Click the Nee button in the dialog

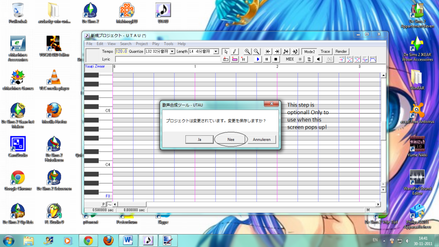point(231,140)
